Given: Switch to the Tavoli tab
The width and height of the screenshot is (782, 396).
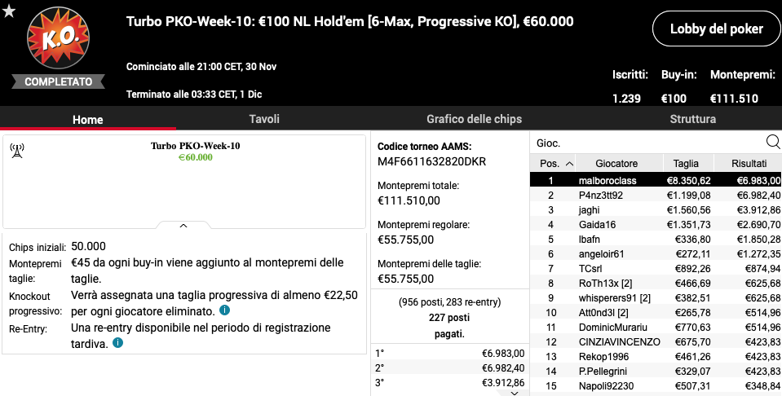Looking at the screenshot, I should 264,119.
